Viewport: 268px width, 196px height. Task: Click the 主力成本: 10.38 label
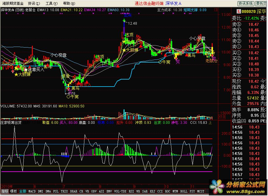(170, 10)
